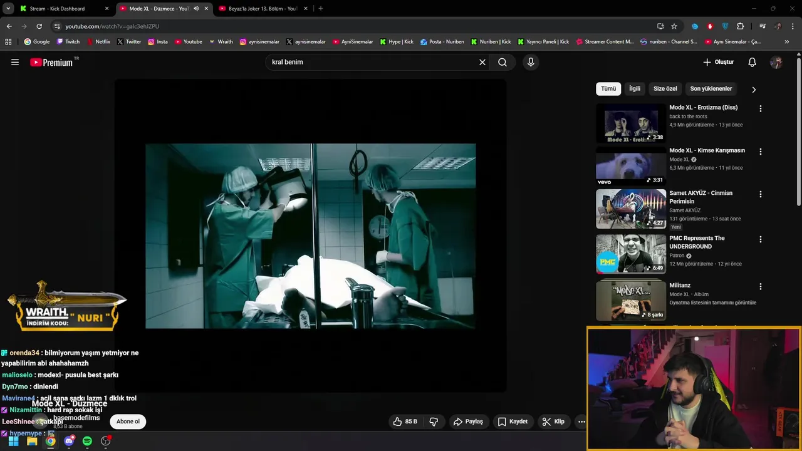Open the Insta bookmark

[x=158, y=42]
